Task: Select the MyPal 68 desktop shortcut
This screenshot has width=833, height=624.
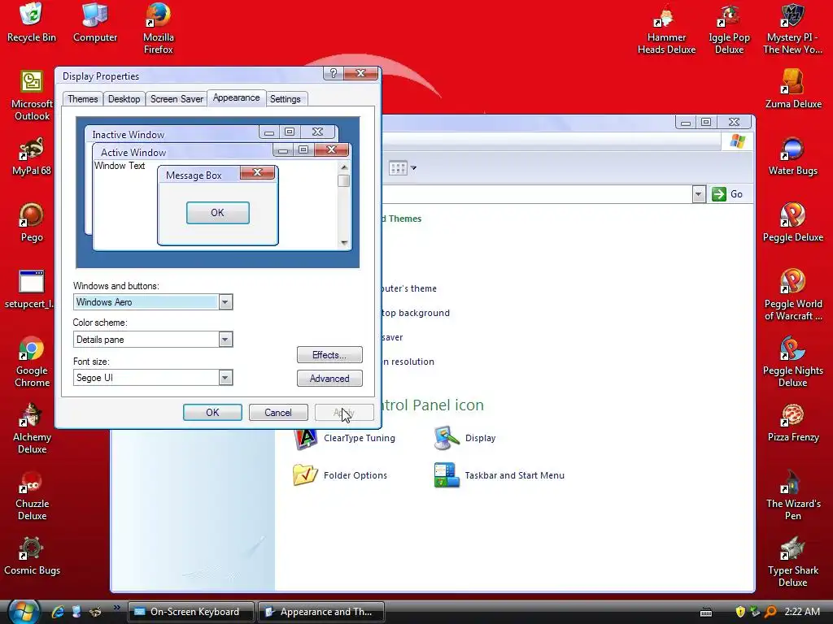Action: (x=32, y=157)
